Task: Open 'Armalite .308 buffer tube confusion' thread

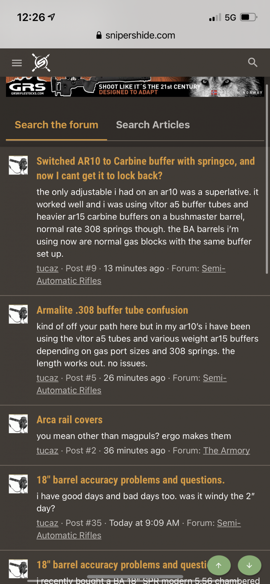Action: 112,310
